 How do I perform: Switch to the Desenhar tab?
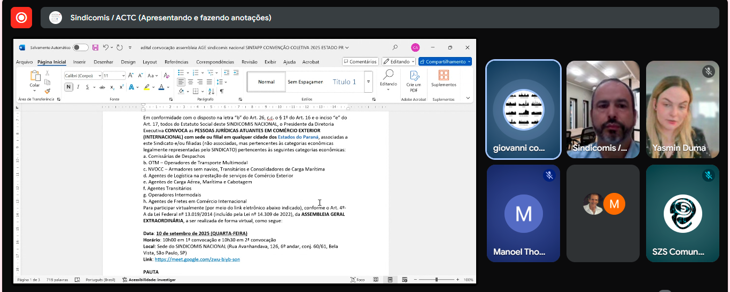click(103, 62)
